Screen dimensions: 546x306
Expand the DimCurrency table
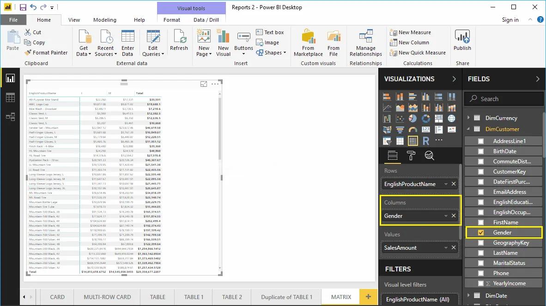point(470,119)
